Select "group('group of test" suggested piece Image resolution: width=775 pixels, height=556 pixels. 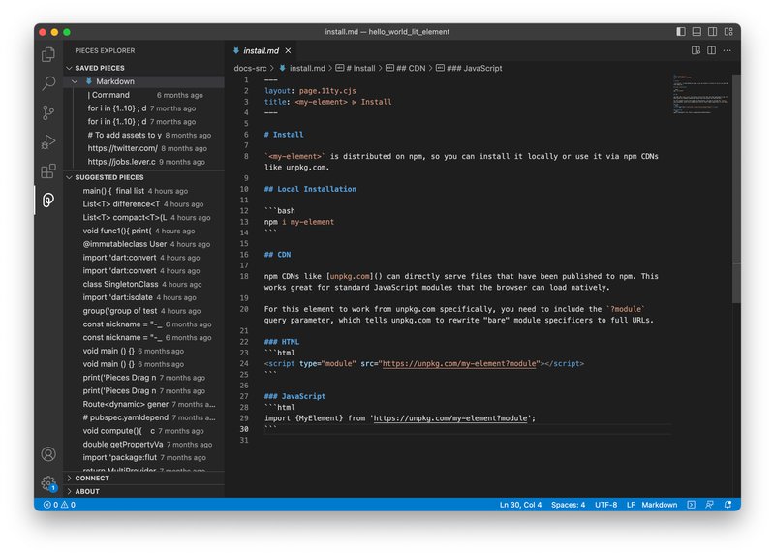pos(144,311)
